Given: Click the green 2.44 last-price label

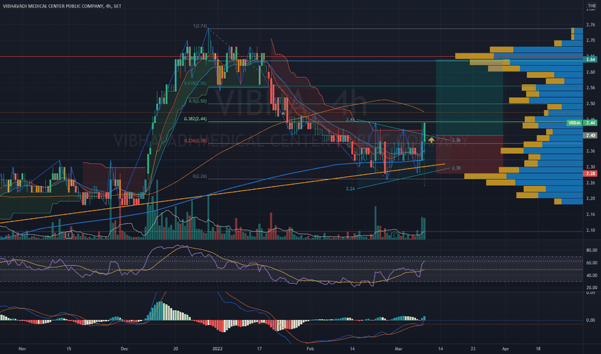Looking at the screenshot, I should [x=590, y=123].
